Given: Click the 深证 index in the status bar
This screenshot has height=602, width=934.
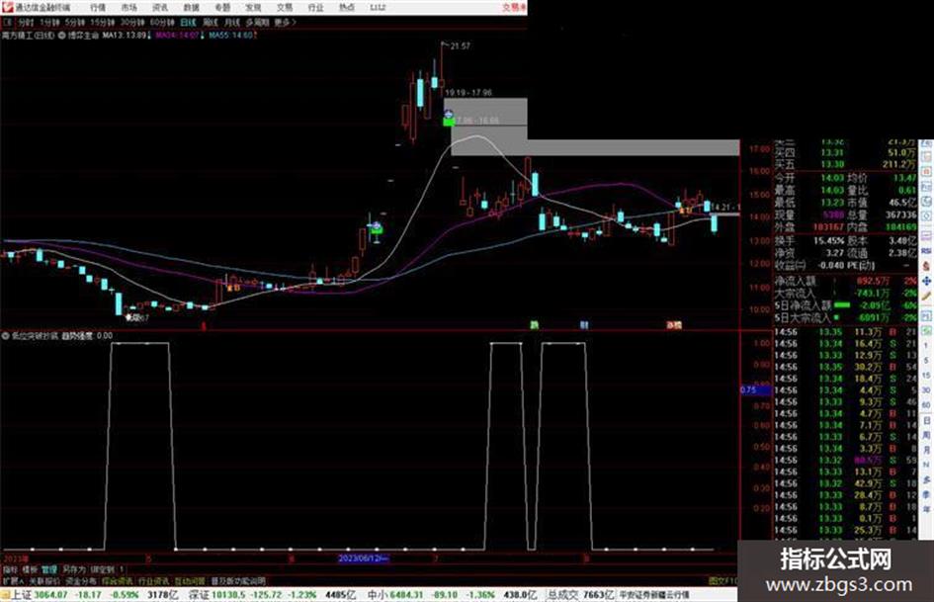Looking at the screenshot, I should [x=199, y=595].
